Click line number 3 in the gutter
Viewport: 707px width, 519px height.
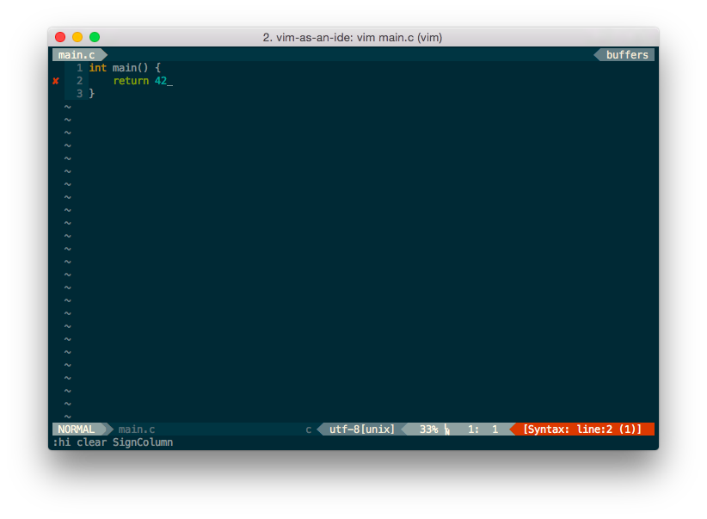click(x=79, y=94)
